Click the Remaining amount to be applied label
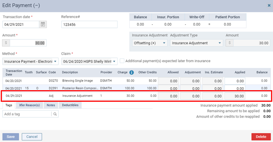This screenshot has height=142, width=273. 233,111
